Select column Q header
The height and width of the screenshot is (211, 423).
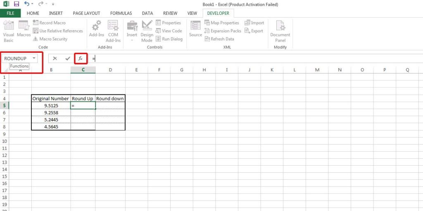407,70
